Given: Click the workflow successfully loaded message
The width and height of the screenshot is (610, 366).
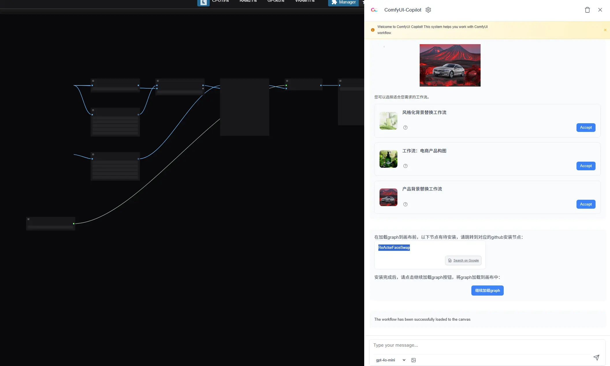Looking at the screenshot, I should pos(422,319).
